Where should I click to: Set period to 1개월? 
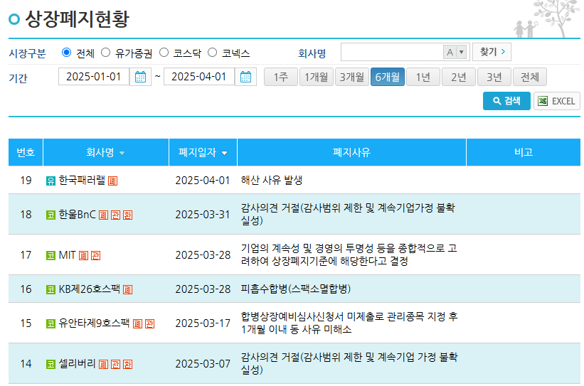317,77
